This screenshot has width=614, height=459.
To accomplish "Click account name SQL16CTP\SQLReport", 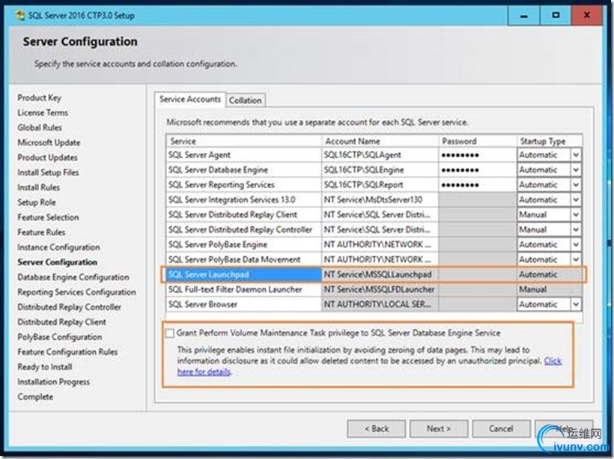I will click(363, 185).
